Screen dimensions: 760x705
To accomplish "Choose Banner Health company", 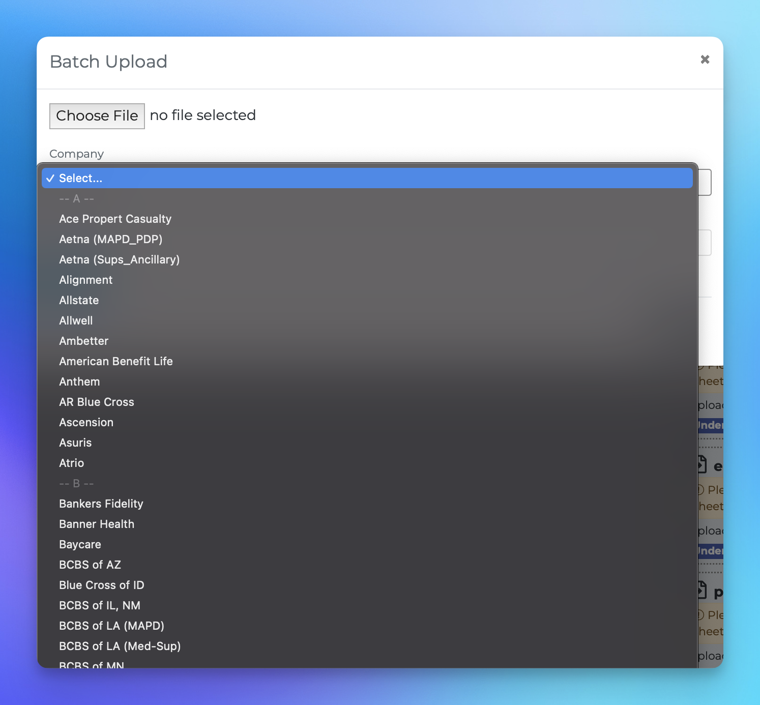I will click(x=367, y=524).
